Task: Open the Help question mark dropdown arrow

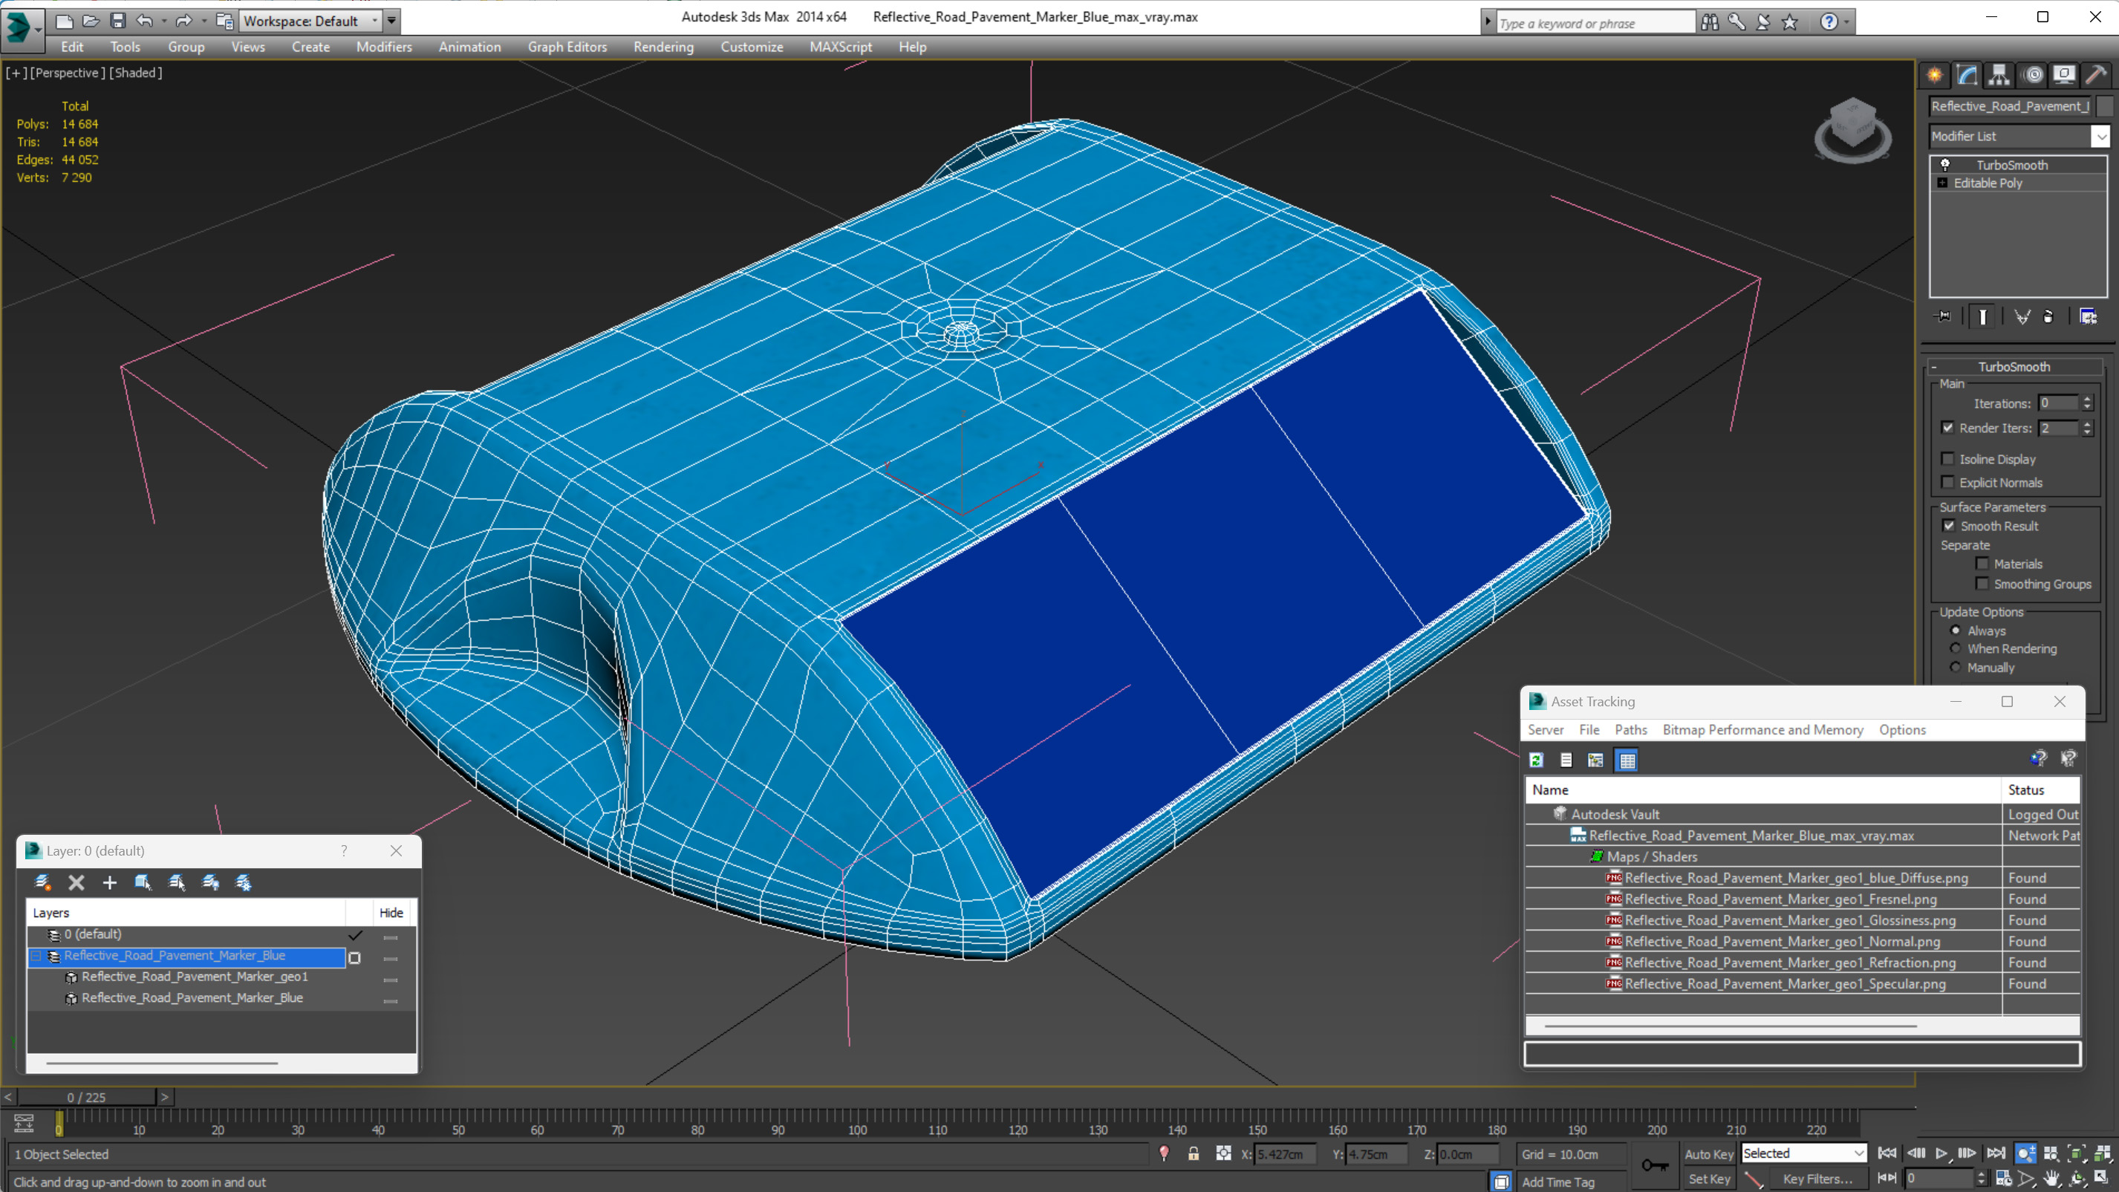Action: [1846, 22]
